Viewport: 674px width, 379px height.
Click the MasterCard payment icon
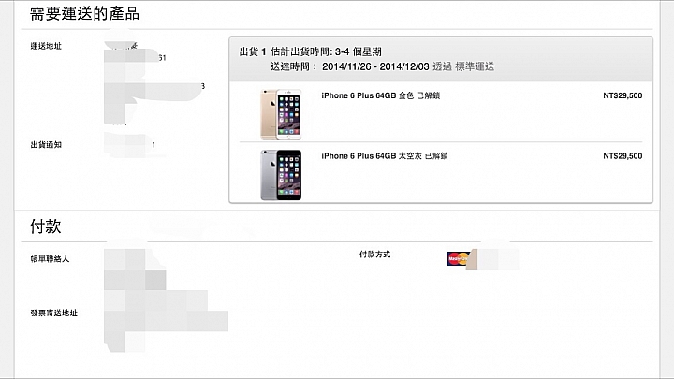[x=458, y=258]
